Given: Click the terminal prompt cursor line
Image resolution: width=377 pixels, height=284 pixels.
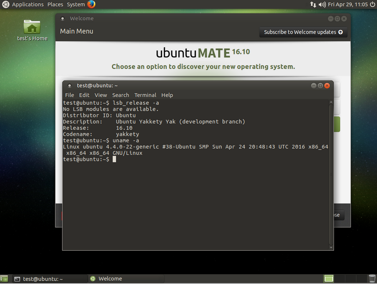Looking at the screenshot, I should [90, 159].
